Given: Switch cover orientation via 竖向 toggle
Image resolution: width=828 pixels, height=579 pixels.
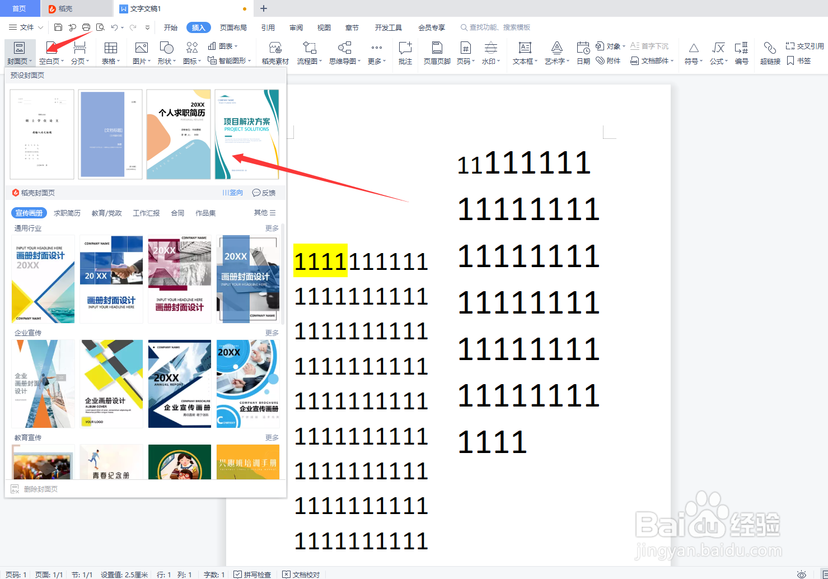Looking at the screenshot, I should (233, 193).
